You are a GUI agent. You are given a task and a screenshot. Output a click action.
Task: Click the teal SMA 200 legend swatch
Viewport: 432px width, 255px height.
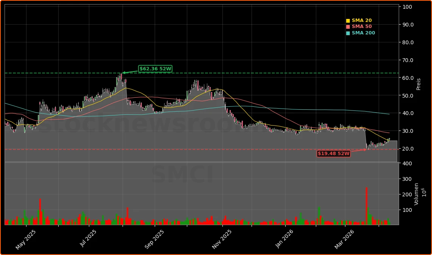pos(348,33)
